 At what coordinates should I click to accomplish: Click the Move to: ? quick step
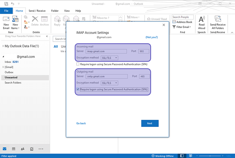click(106, 18)
